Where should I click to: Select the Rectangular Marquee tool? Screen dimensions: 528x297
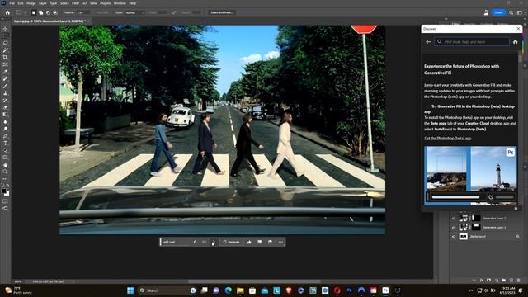(5, 35)
